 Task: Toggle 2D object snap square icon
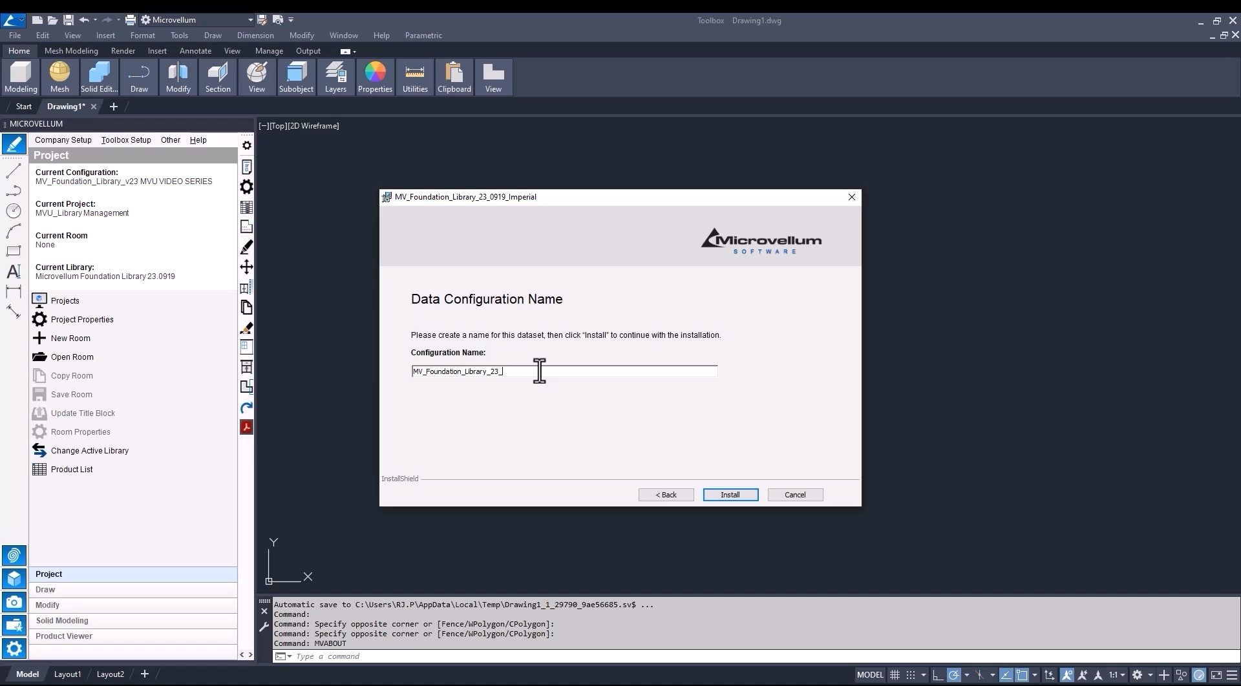coord(1022,674)
